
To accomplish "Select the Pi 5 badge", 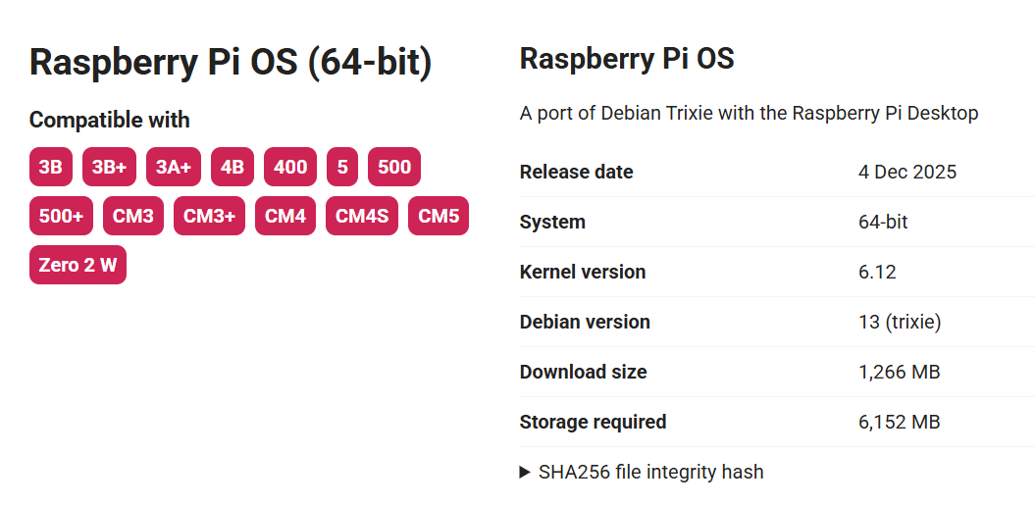I will pos(342,167).
